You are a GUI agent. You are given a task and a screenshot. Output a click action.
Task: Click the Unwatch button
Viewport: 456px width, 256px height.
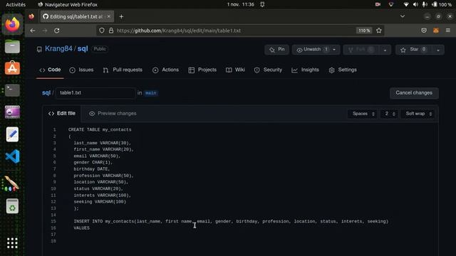311,50
